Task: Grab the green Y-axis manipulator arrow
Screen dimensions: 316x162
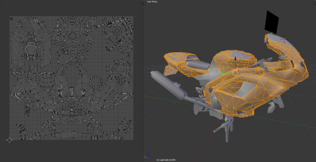Action: point(223,72)
